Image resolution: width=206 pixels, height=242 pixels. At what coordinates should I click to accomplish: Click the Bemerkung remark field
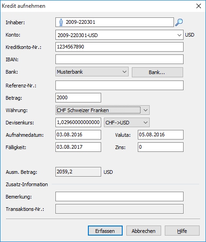119,196
